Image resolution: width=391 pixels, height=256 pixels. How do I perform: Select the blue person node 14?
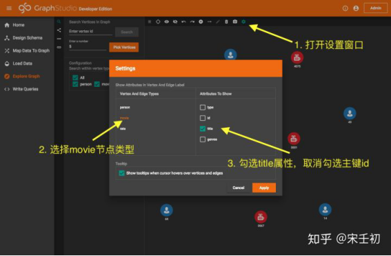point(325,210)
